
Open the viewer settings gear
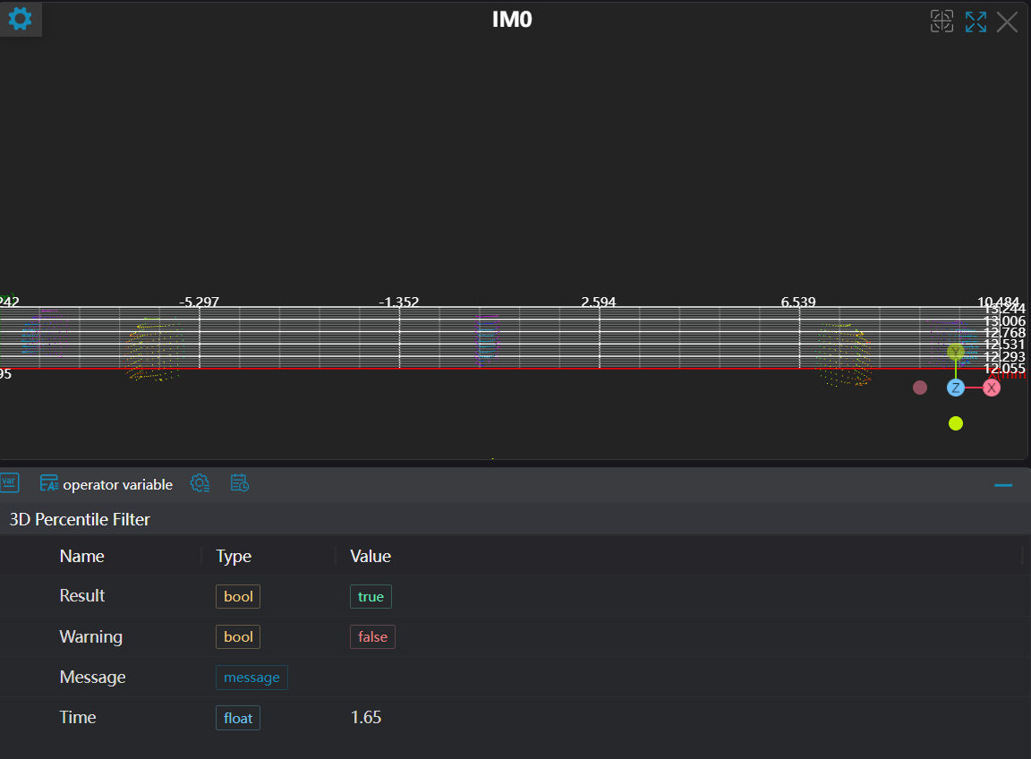pos(20,19)
